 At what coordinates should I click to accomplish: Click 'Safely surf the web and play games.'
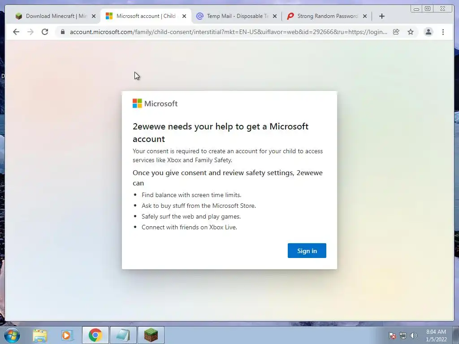click(x=191, y=216)
